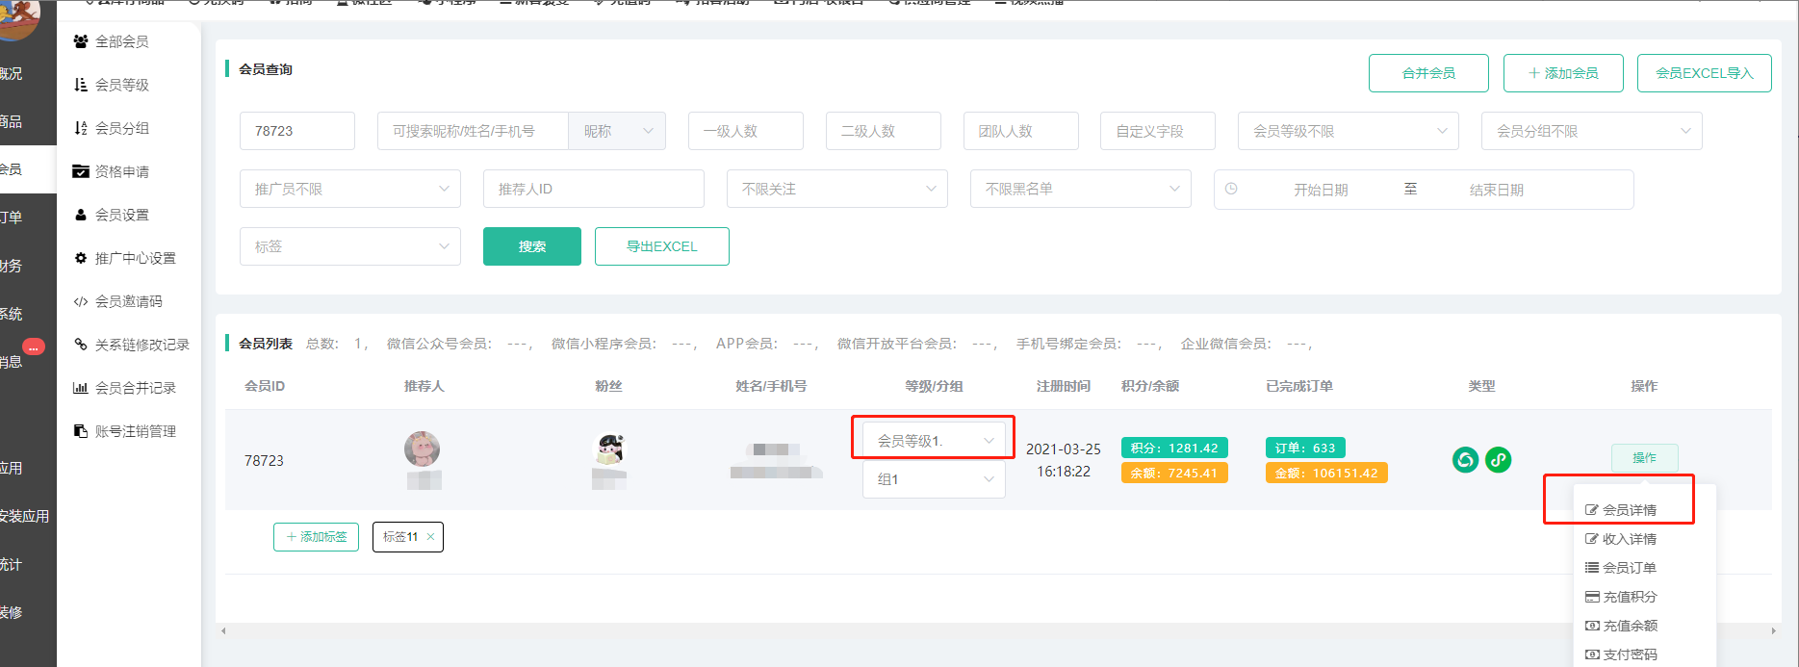This screenshot has width=1799, height=667.
Task: Open 推广中心设置 gear item
Action: point(135,258)
